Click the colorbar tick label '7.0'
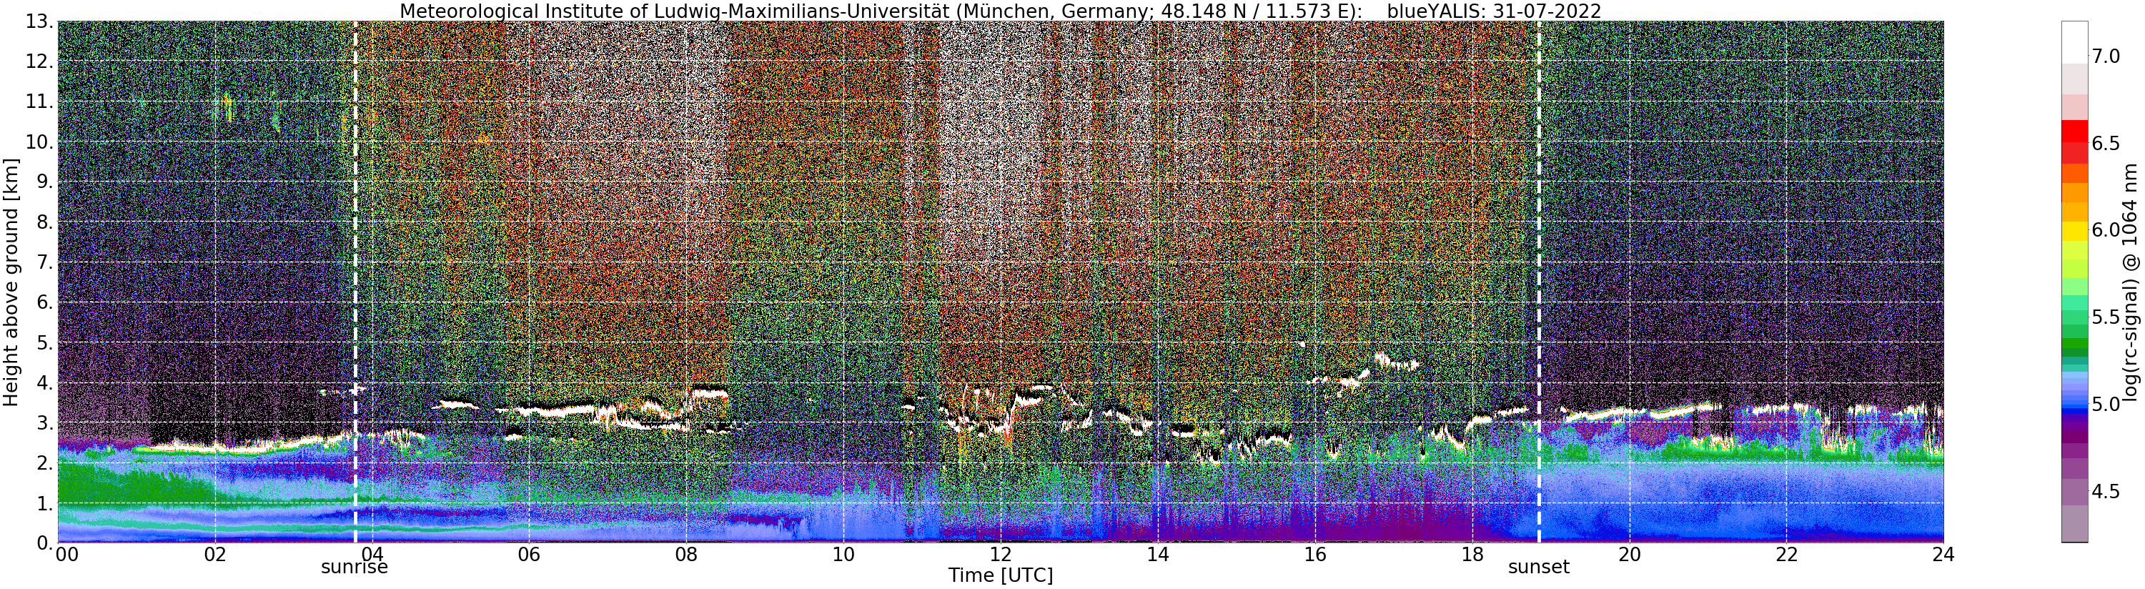2145x589 pixels. pyautogui.click(x=2106, y=56)
